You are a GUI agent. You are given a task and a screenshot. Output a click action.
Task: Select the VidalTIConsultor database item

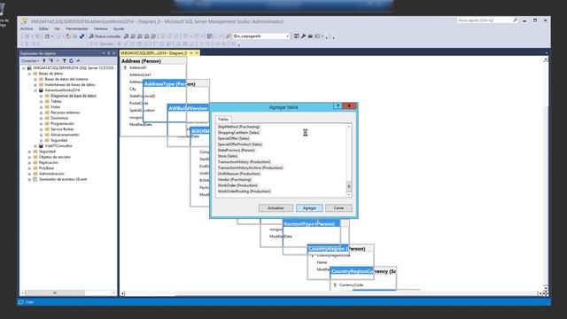pos(58,145)
